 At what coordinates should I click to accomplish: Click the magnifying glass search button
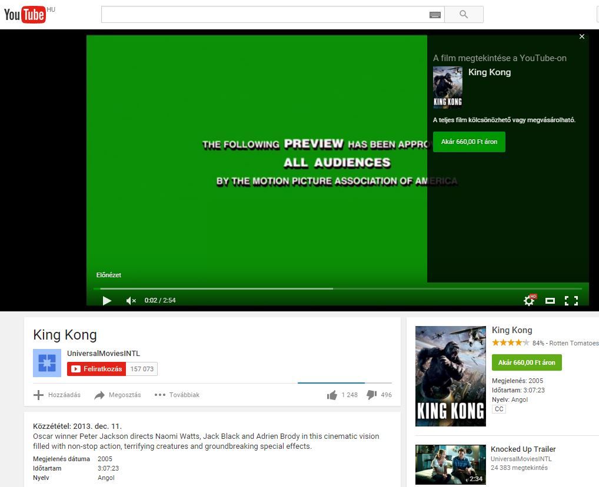464,15
